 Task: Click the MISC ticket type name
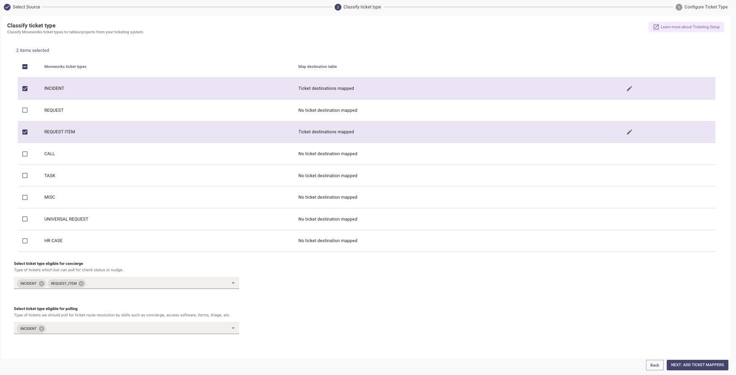[49, 197]
